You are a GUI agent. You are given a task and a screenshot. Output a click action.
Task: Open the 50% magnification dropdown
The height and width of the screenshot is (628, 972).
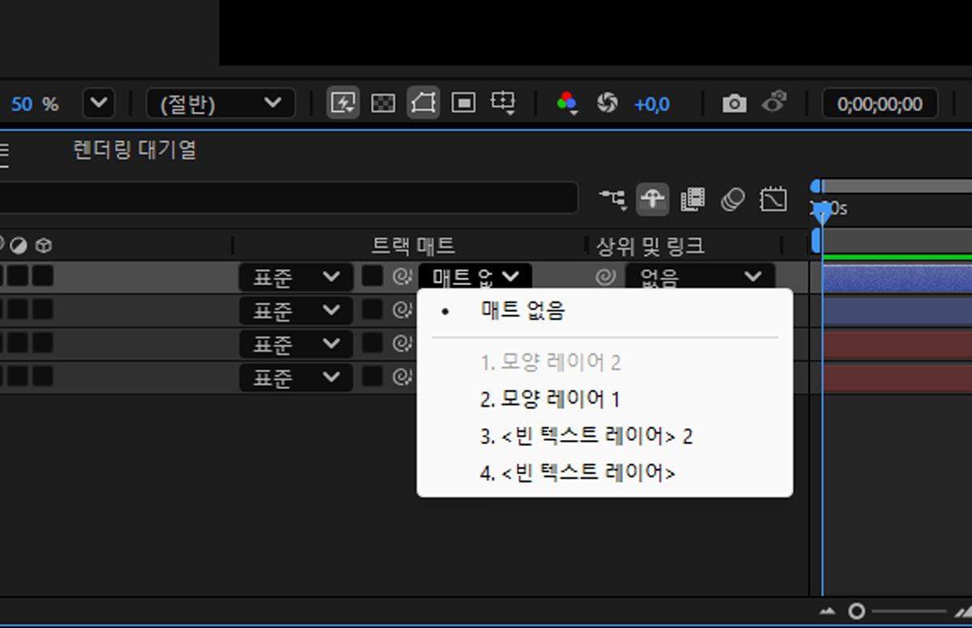coord(97,103)
